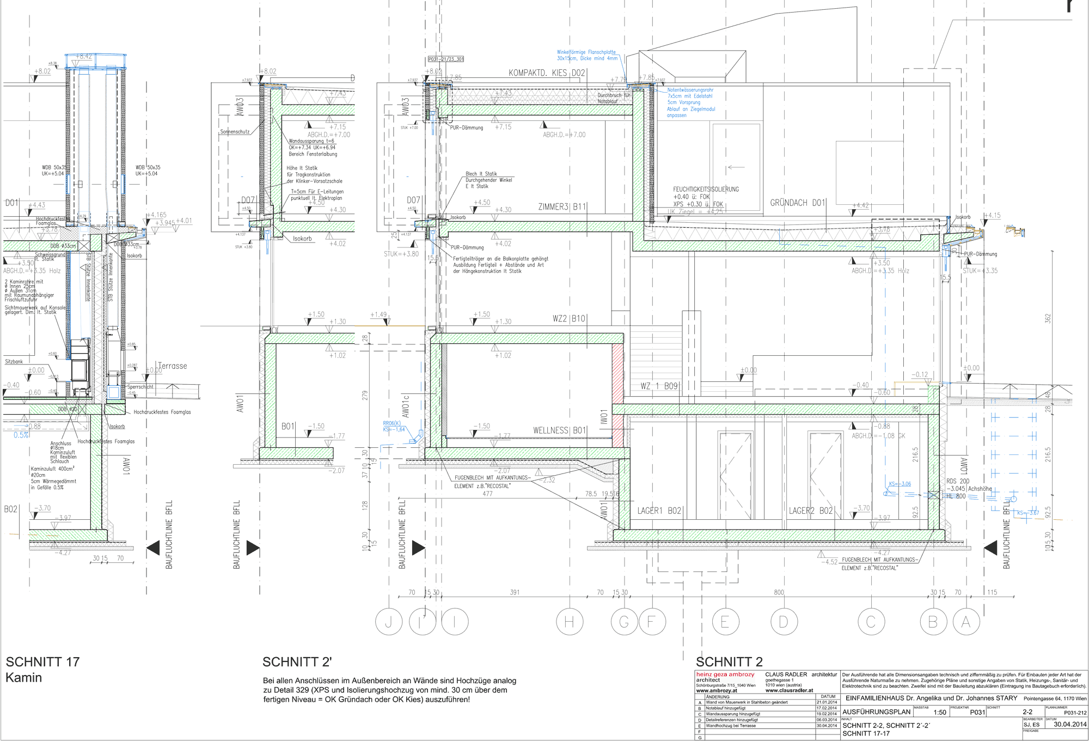
Task: Click the 'Terrasse' label
Action: tap(173, 366)
